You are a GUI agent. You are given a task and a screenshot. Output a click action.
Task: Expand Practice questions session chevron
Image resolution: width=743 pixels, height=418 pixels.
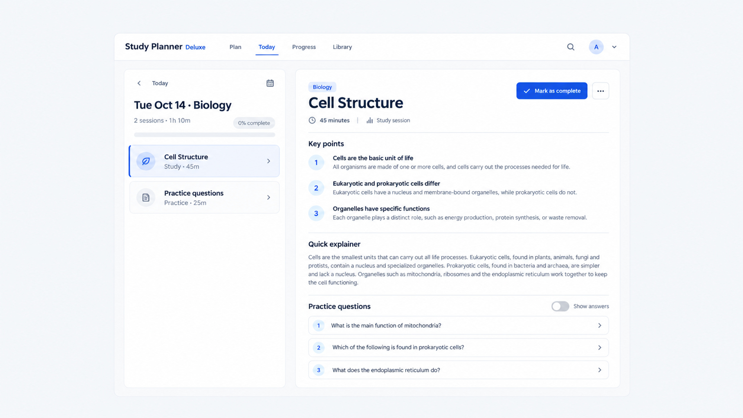268,197
